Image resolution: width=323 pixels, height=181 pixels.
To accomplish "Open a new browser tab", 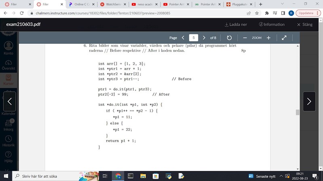I will (260, 4).
